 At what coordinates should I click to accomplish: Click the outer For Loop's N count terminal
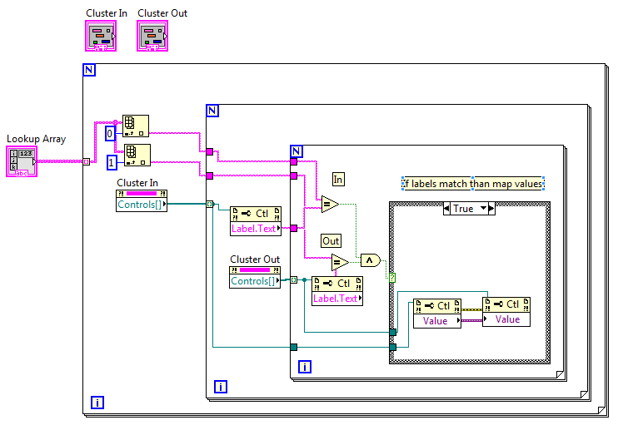pos(89,70)
